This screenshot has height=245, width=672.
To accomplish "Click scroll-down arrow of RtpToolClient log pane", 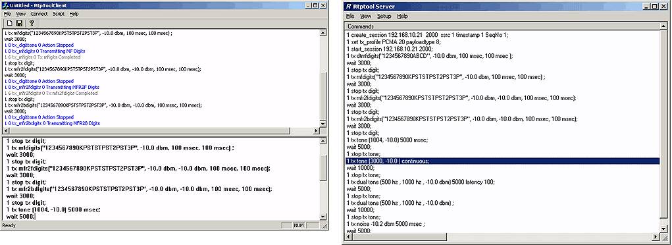I will pyautogui.click(x=323, y=124).
